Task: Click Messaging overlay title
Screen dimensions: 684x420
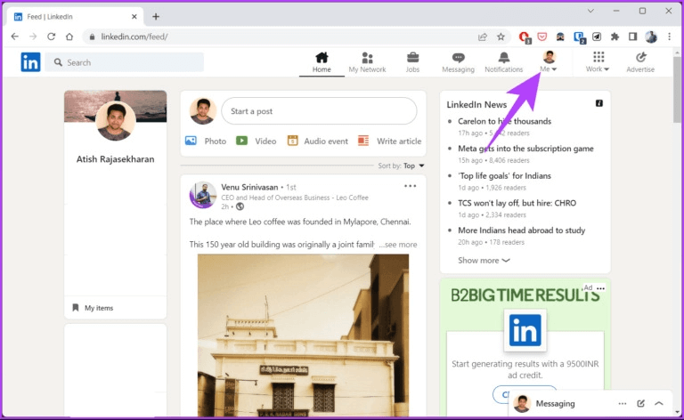Action: coord(555,403)
